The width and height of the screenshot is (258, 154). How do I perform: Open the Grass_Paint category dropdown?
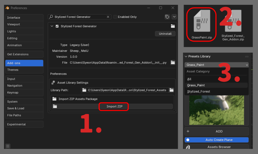click(216, 65)
